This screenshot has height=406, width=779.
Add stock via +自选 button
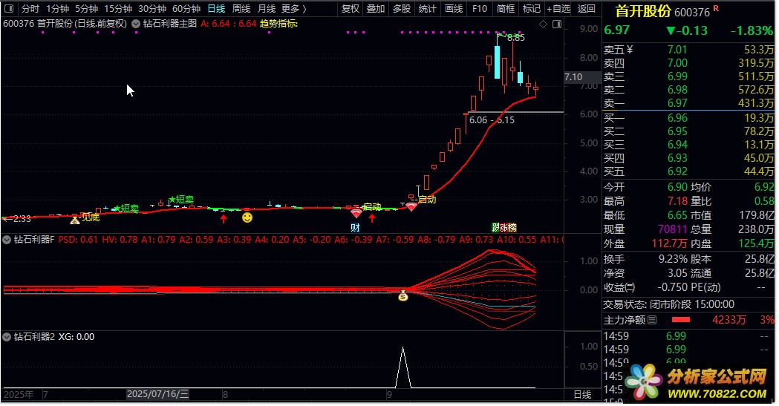[558, 8]
